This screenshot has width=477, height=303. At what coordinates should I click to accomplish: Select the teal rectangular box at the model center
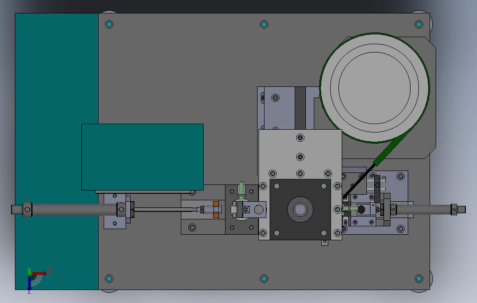pyautogui.click(x=142, y=157)
